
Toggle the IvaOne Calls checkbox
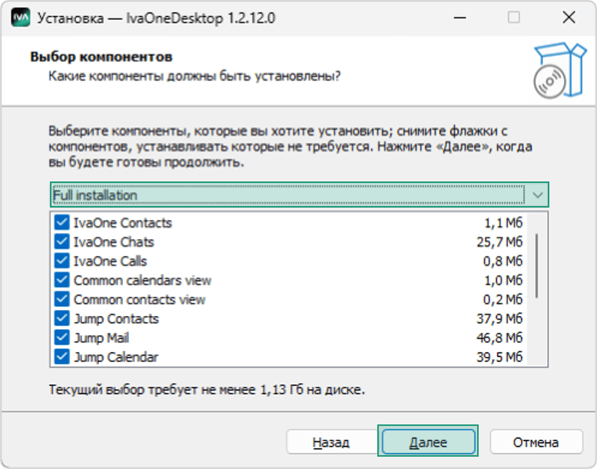point(61,261)
